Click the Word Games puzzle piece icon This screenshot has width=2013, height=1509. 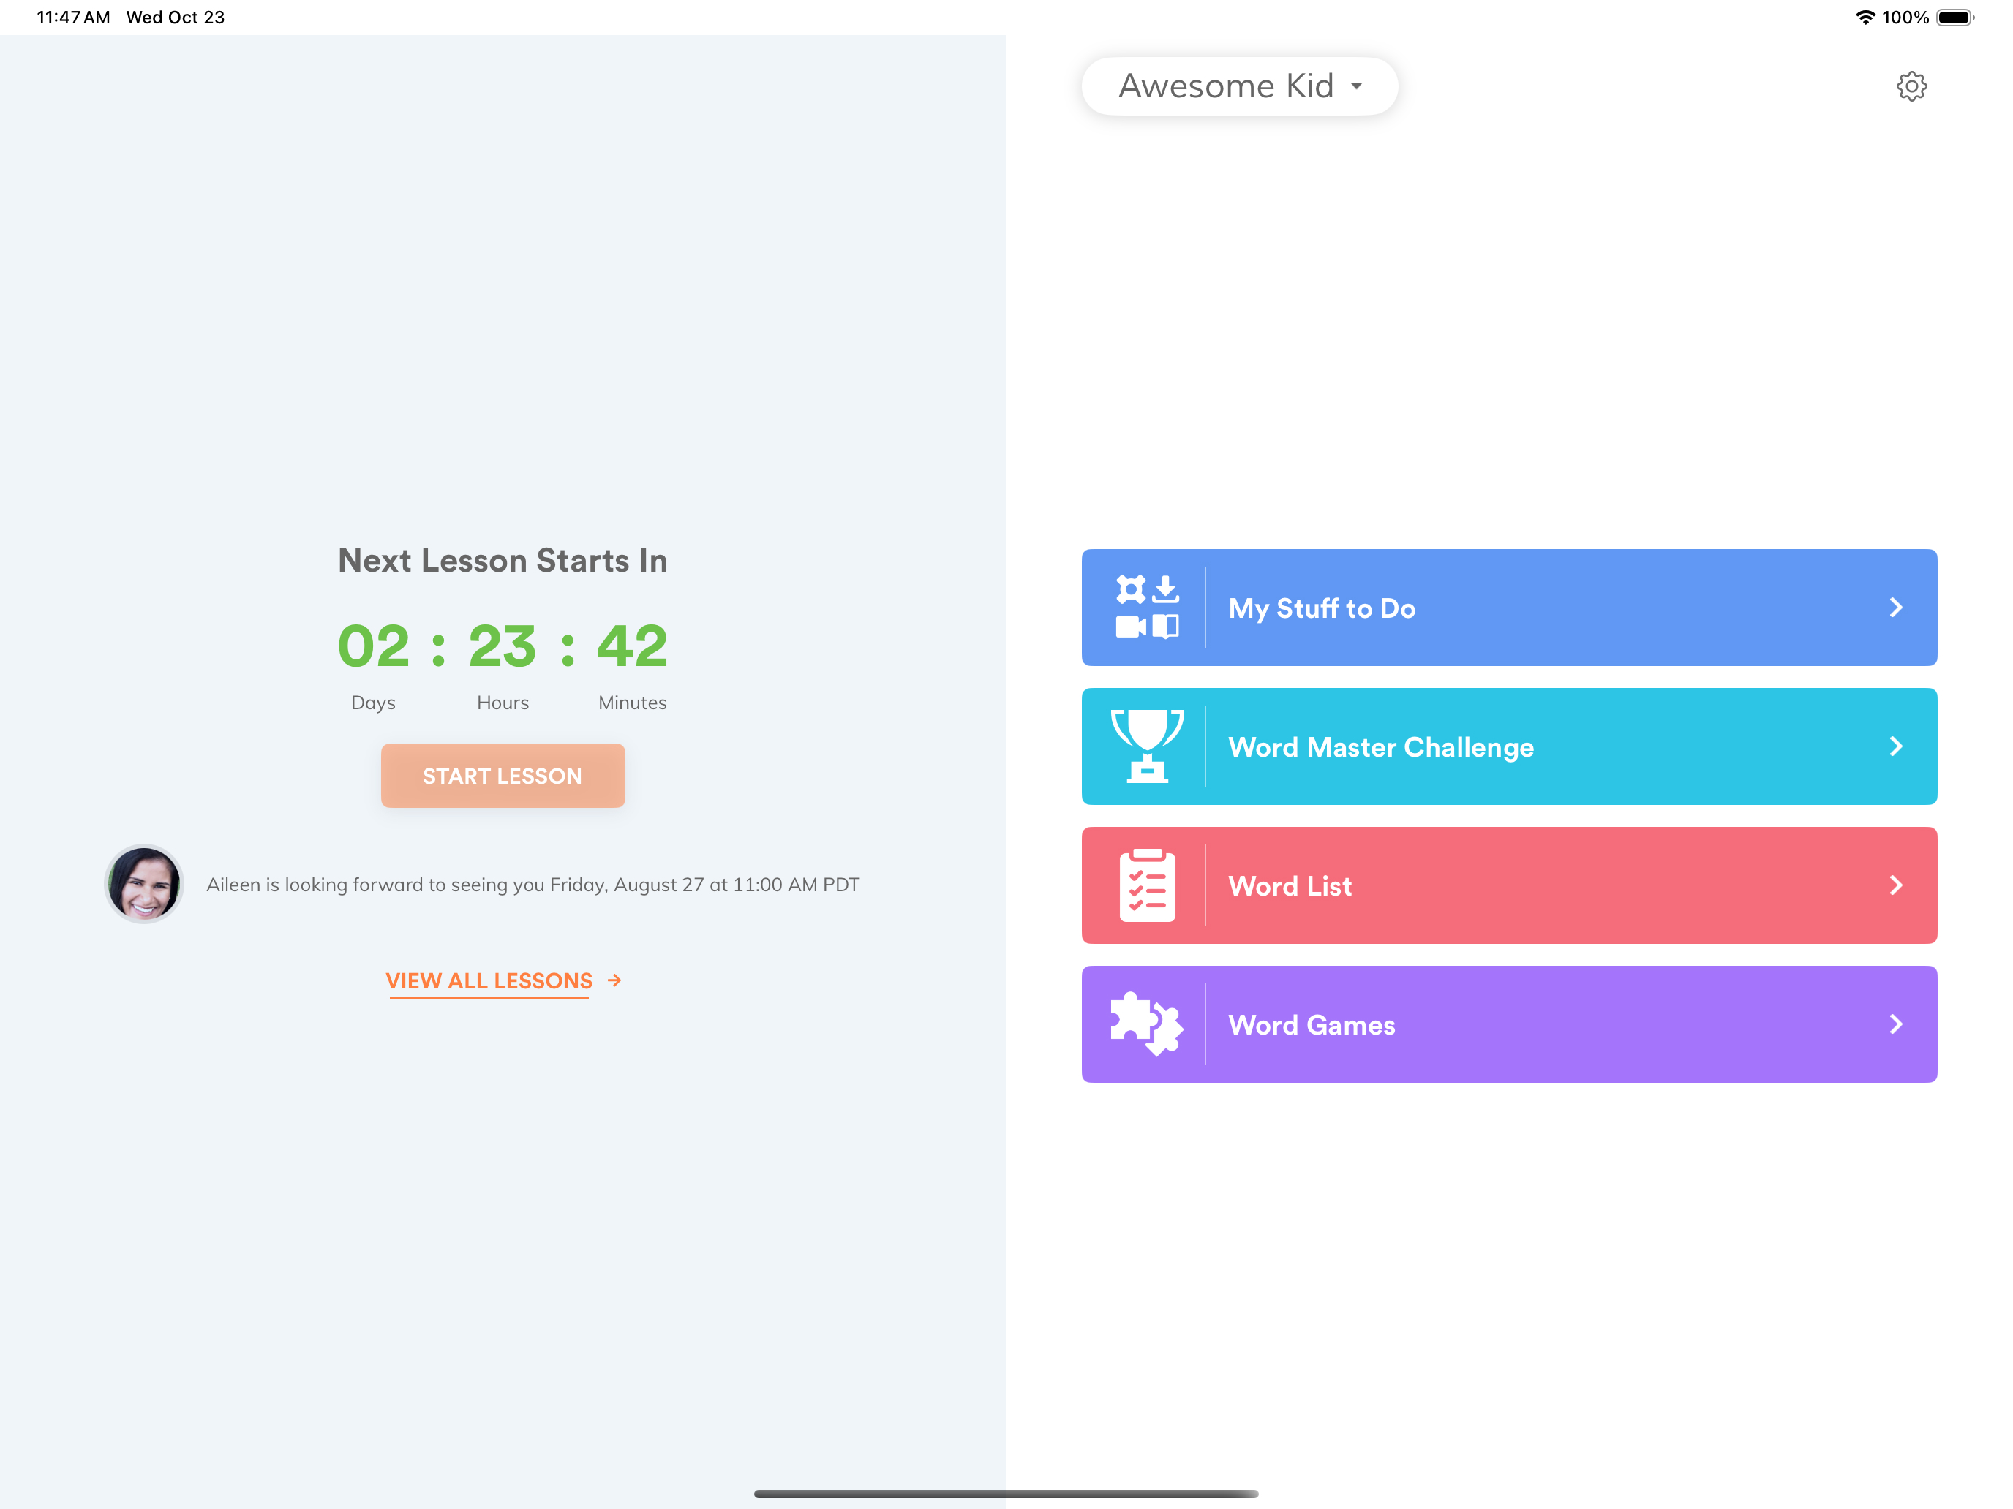1147,1024
